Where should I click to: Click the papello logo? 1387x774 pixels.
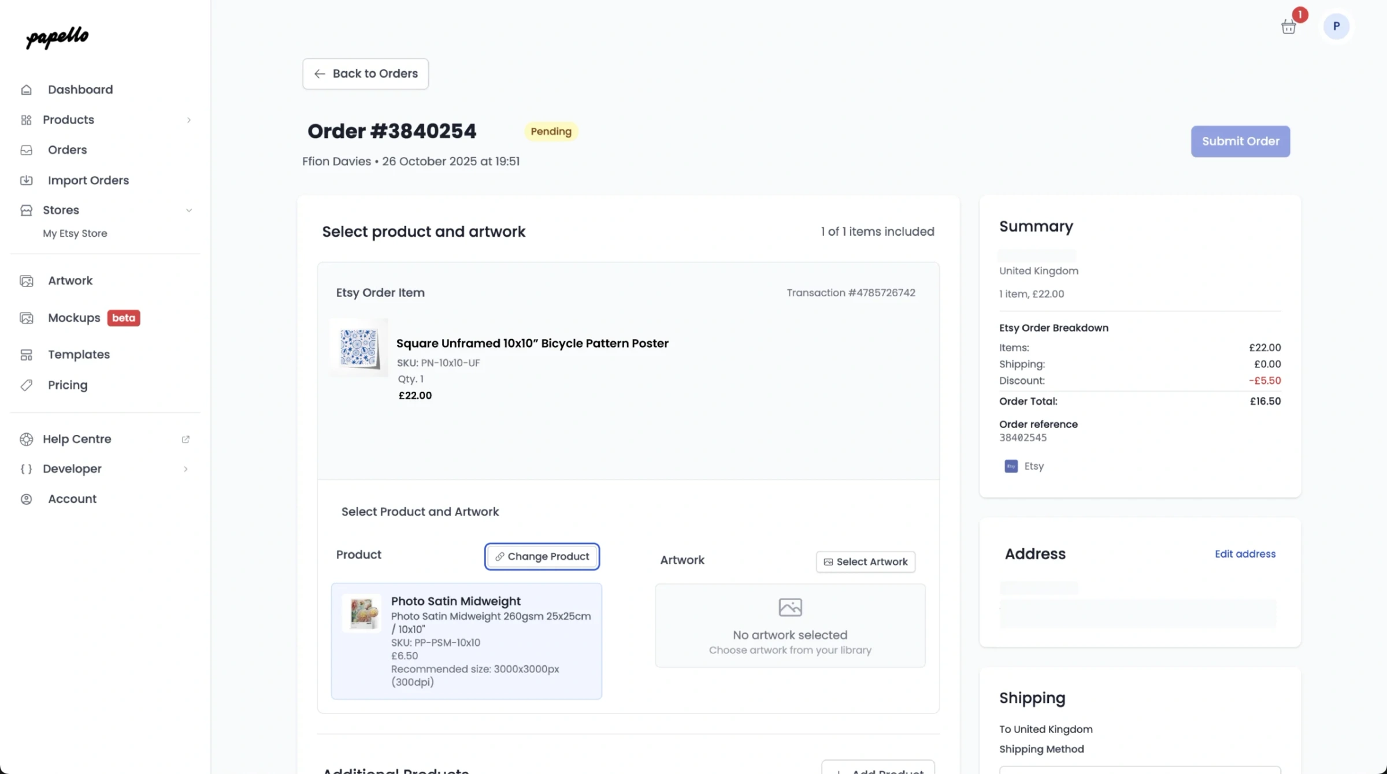pos(56,38)
